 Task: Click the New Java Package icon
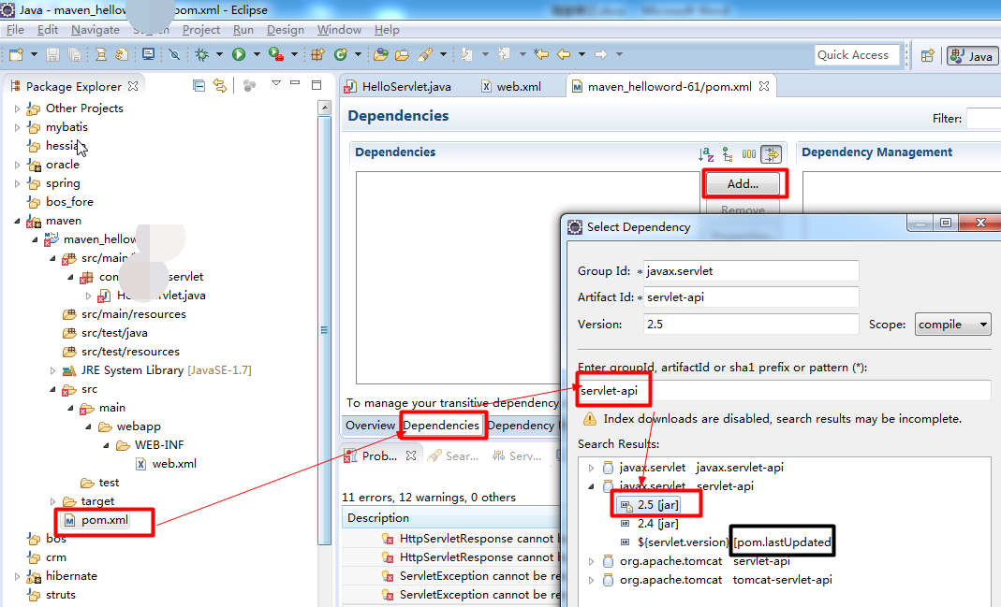318,55
